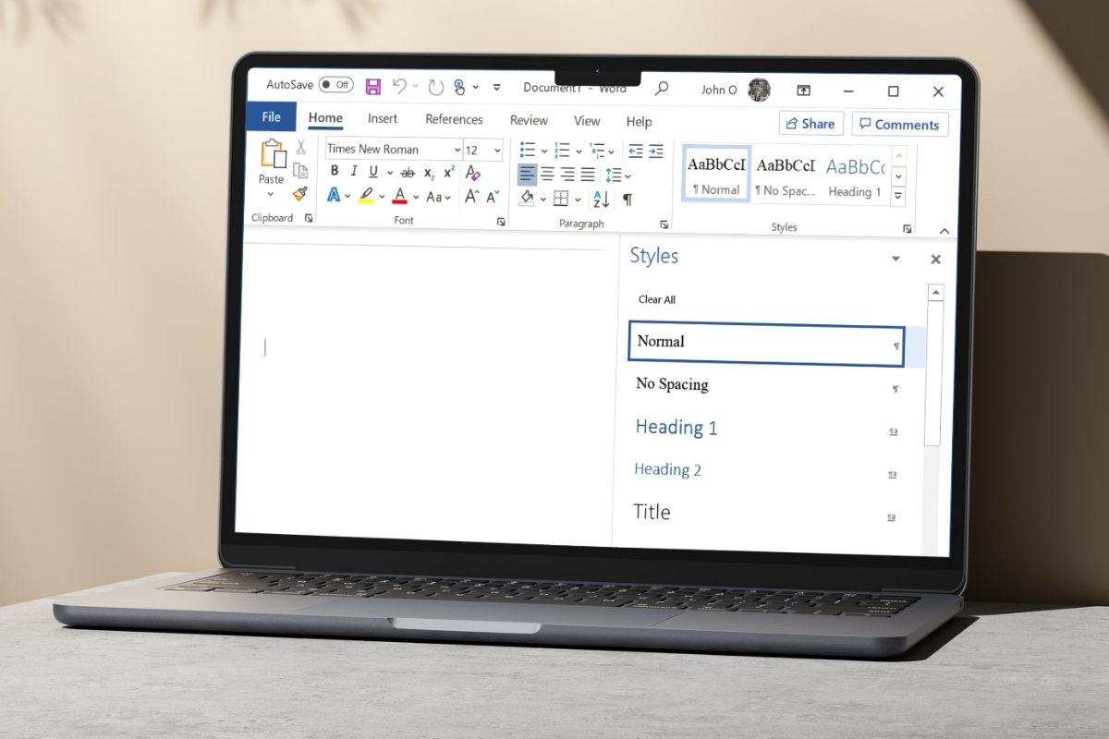Toggle Subscript formatting
The height and width of the screenshot is (739, 1109).
click(429, 174)
